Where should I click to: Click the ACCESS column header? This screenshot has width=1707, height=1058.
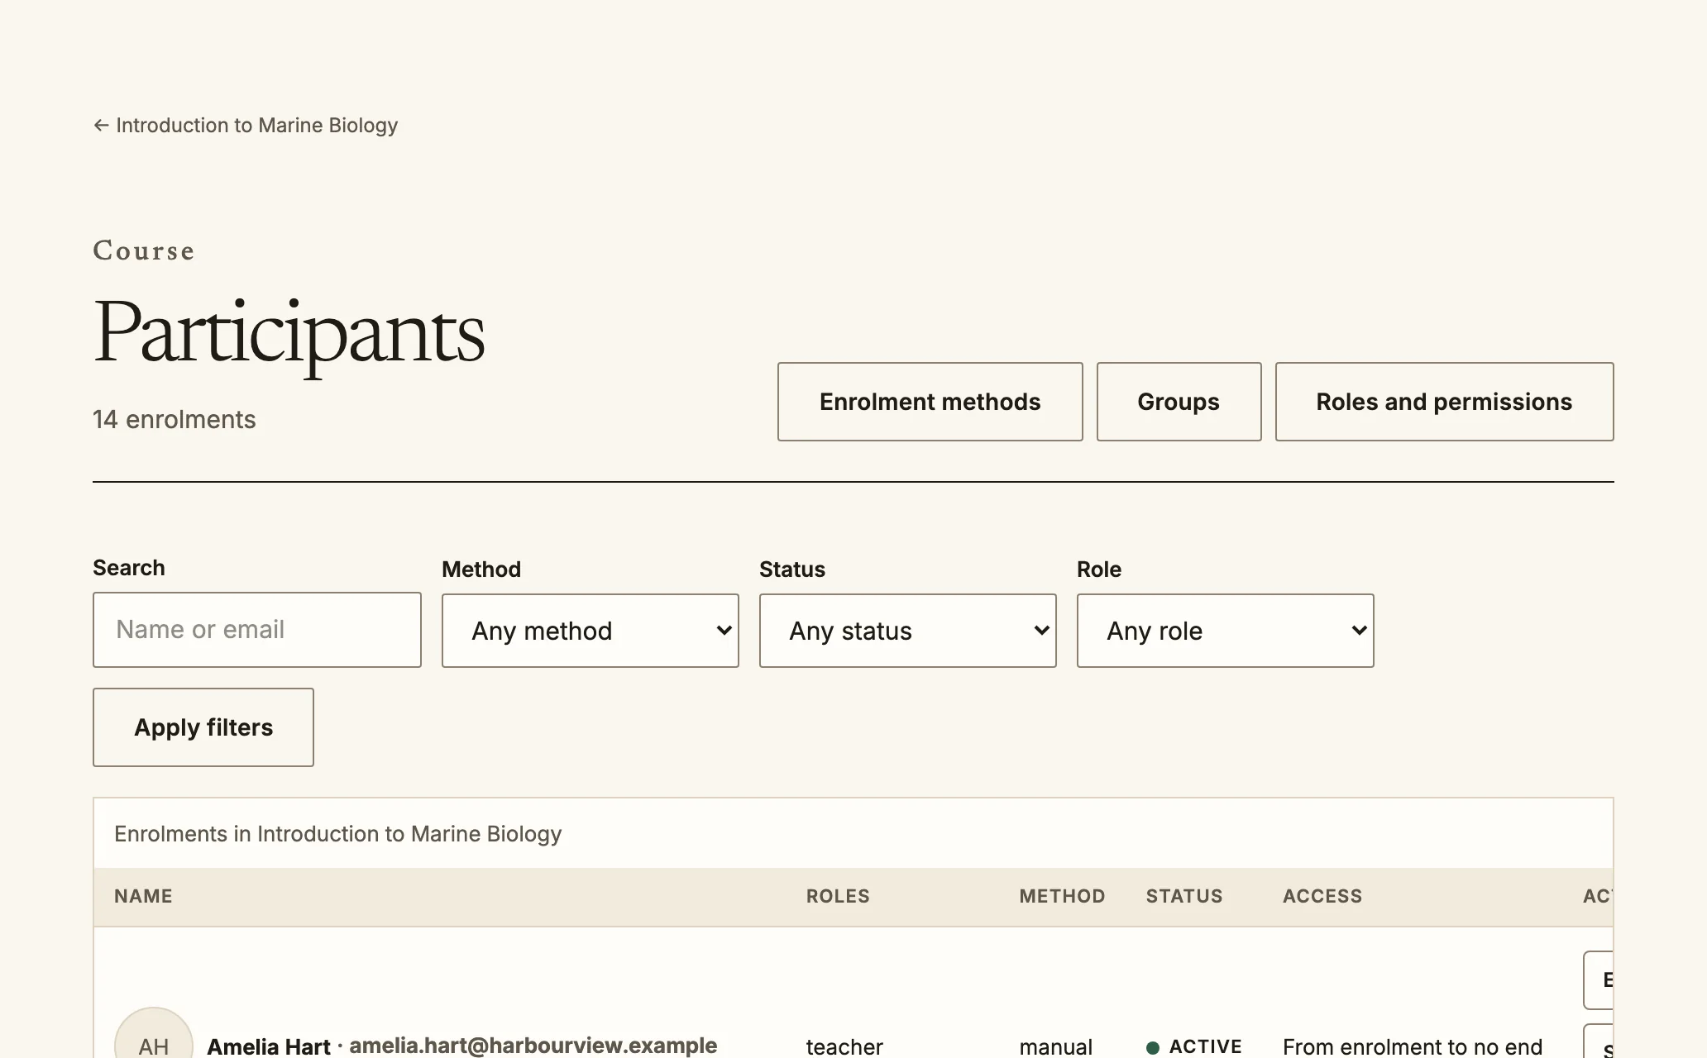pos(1322,897)
